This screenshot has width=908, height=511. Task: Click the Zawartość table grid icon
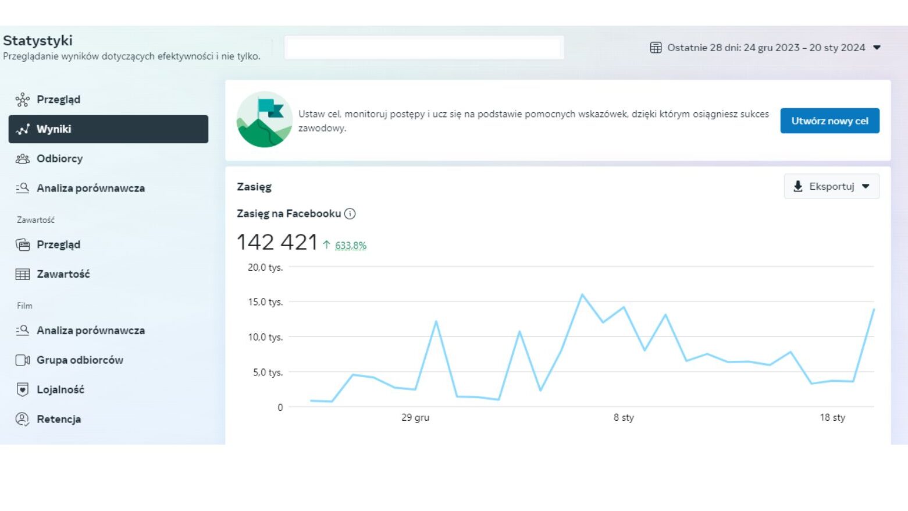click(23, 274)
